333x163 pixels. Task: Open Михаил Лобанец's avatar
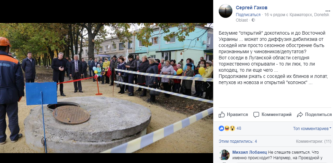coord(224,155)
